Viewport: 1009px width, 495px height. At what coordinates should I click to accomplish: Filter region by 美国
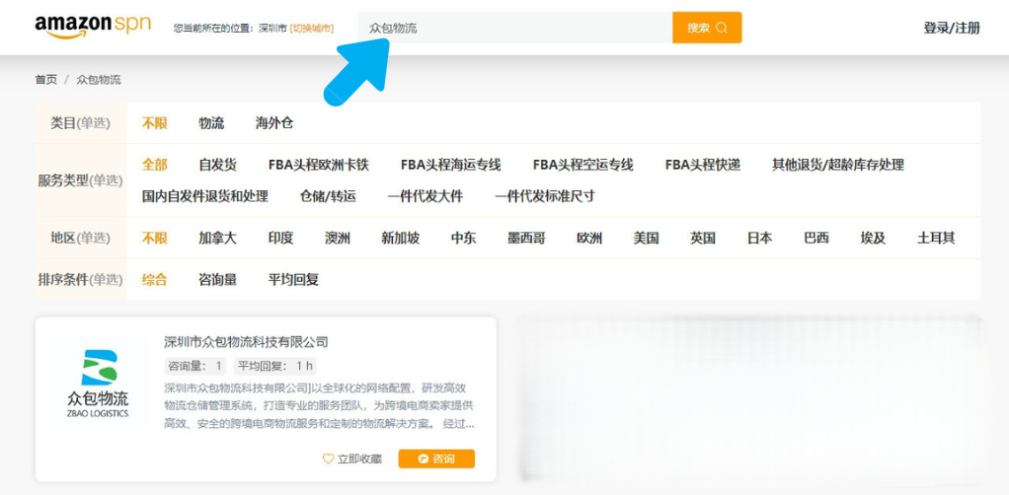pos(646,238)
